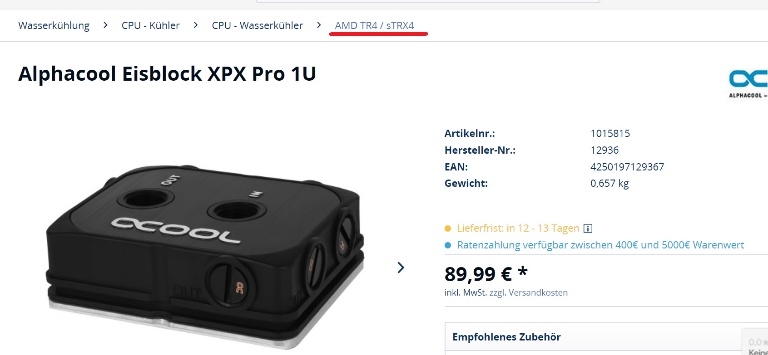Open Ratenzahlung verfügbar installment info link
This screenshot has width=768, height=355.
pos(600,245)
